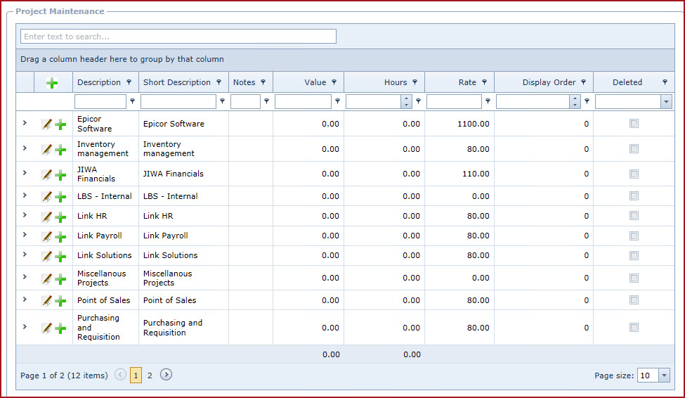Viewport: 685px width, 398px height.
Task: Sort by Short Description column header
Action: 177,82
